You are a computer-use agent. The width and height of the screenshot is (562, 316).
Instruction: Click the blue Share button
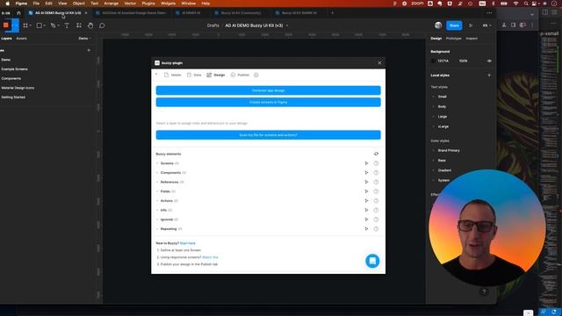coord(454,25)
